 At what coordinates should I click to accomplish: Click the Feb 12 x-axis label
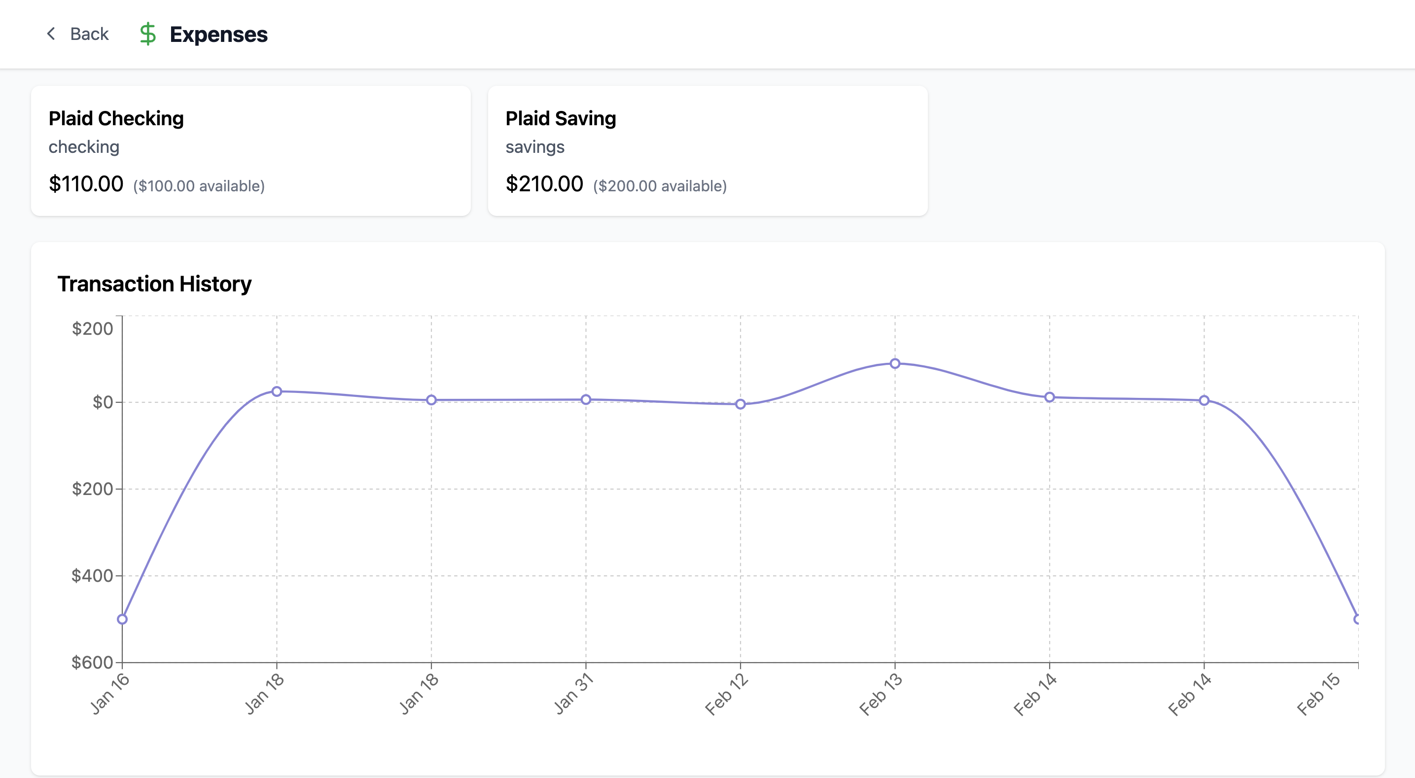click(x=726, y=695)
